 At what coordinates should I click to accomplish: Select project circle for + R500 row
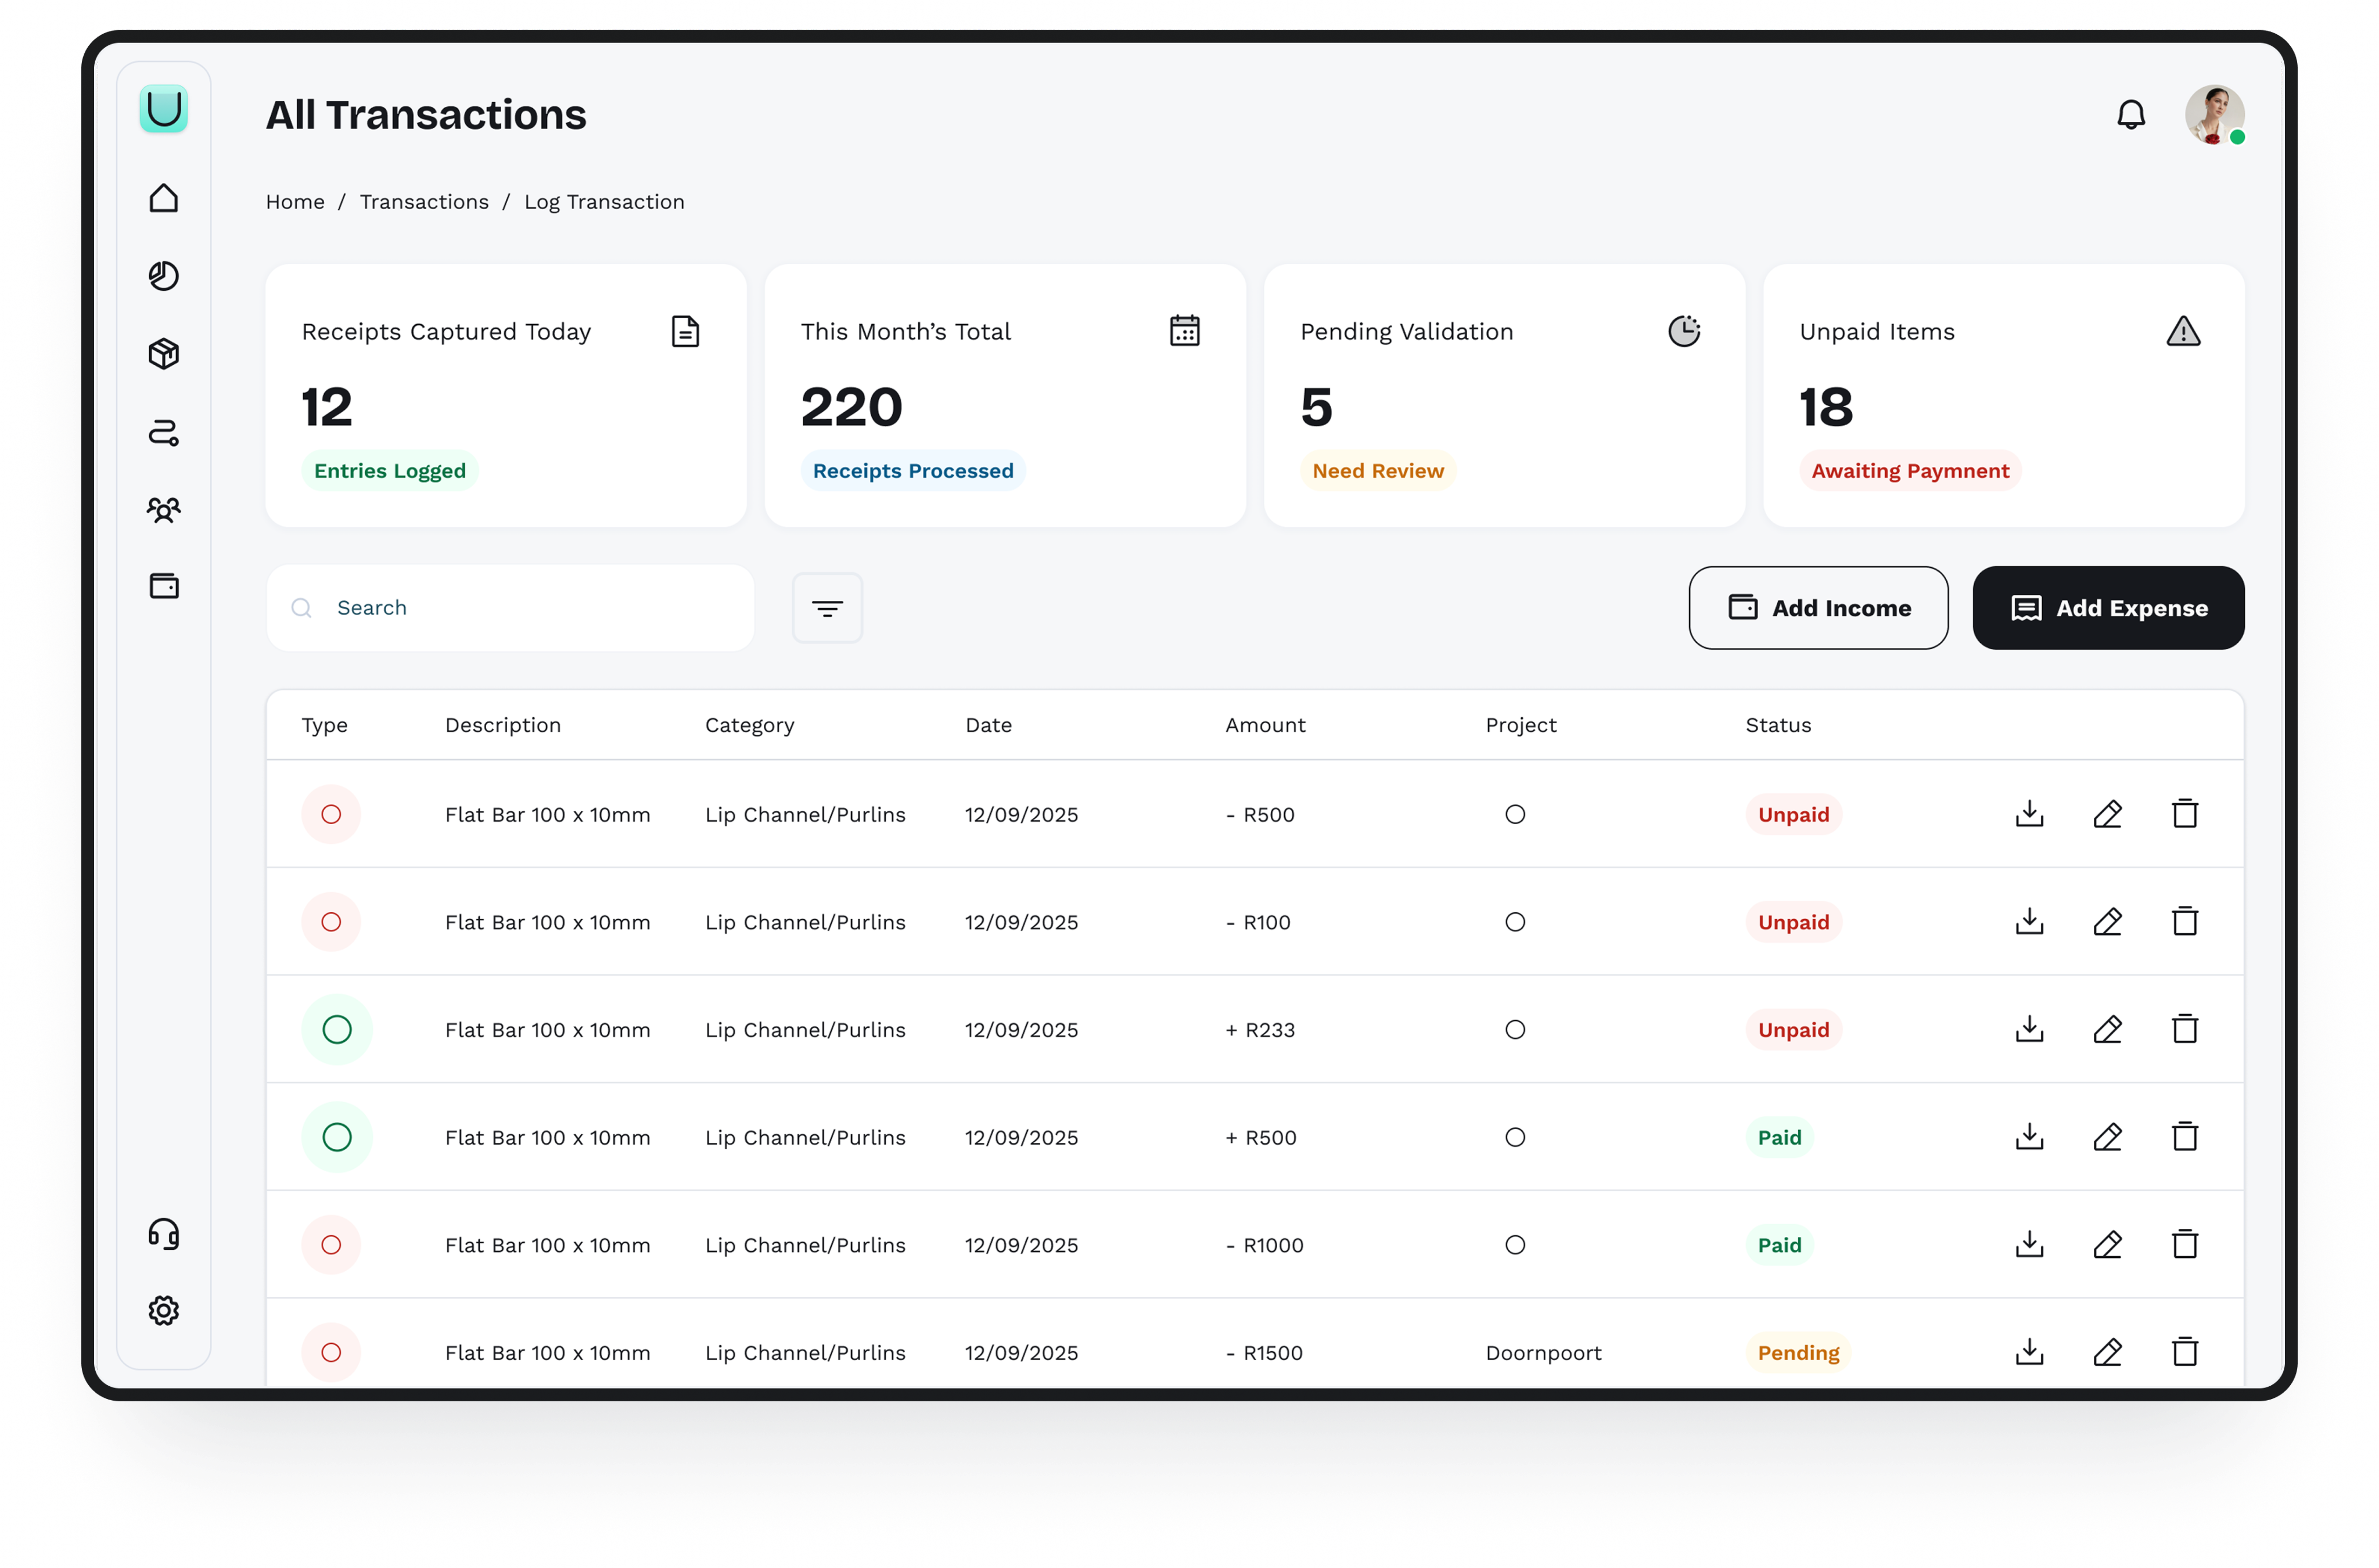coord(1515,1137)
